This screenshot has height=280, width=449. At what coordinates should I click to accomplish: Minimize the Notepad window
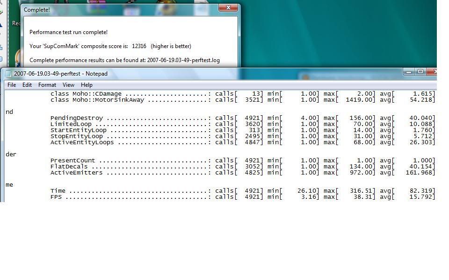[409, 72]
